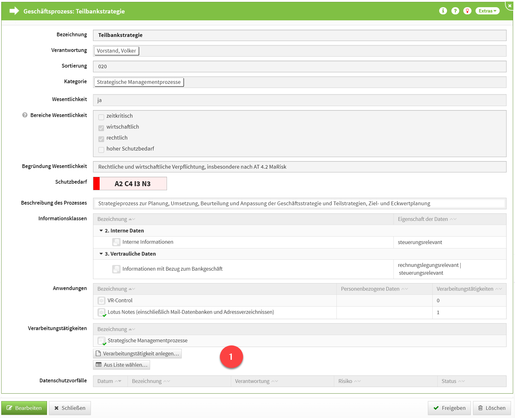Viewport: 515px width, 418px height.
Task: Toggle the wirtschaftlich checkbox
Action: (101, 128)
